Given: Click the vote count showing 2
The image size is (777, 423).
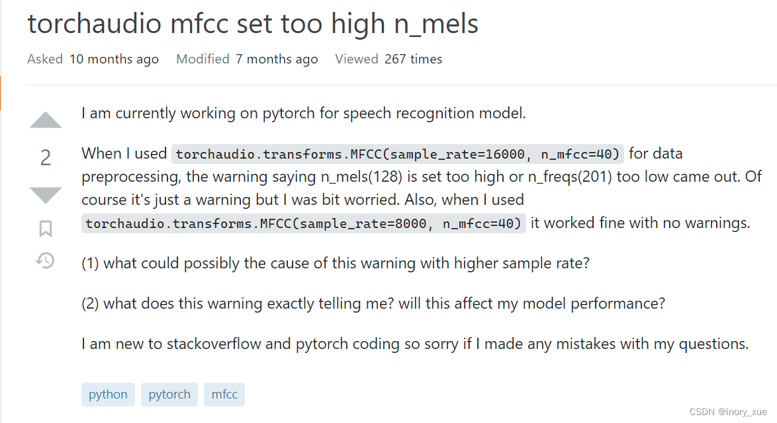Looking at the screenshot, I should click(x=45, y=158).
